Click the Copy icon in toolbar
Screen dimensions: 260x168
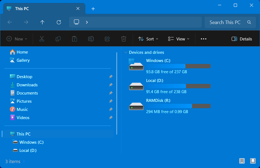pos(58,39)
